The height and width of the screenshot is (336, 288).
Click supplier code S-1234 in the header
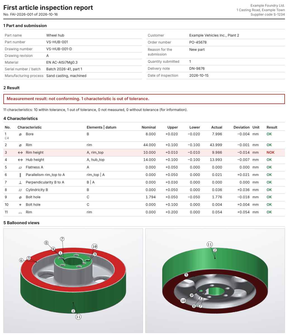268,14
